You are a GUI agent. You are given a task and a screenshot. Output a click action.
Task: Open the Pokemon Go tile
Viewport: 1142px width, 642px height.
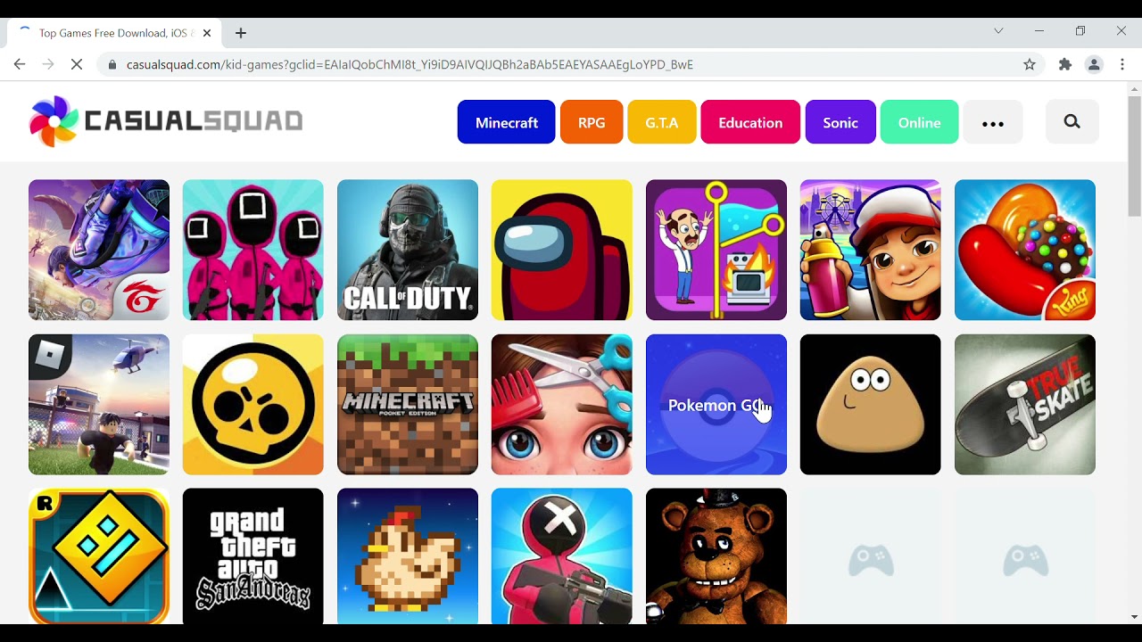coord(716,404)
